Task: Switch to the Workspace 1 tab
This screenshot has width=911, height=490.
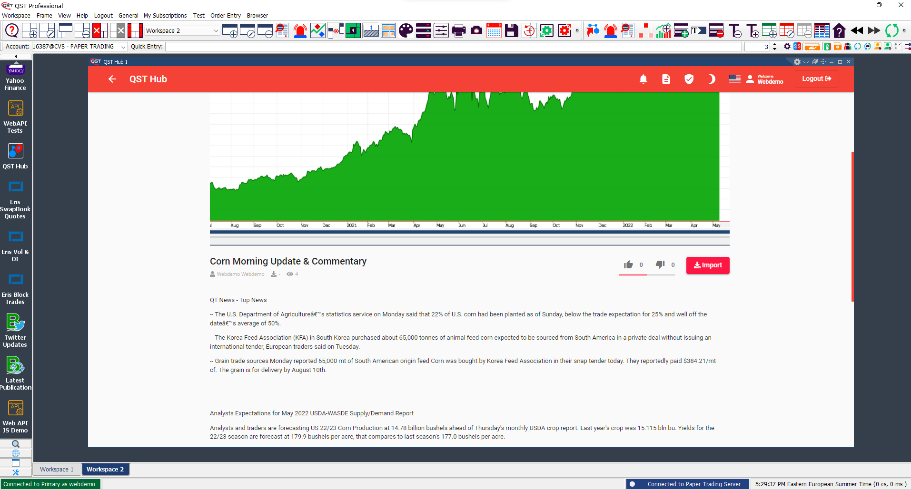Action: point(57,470)
